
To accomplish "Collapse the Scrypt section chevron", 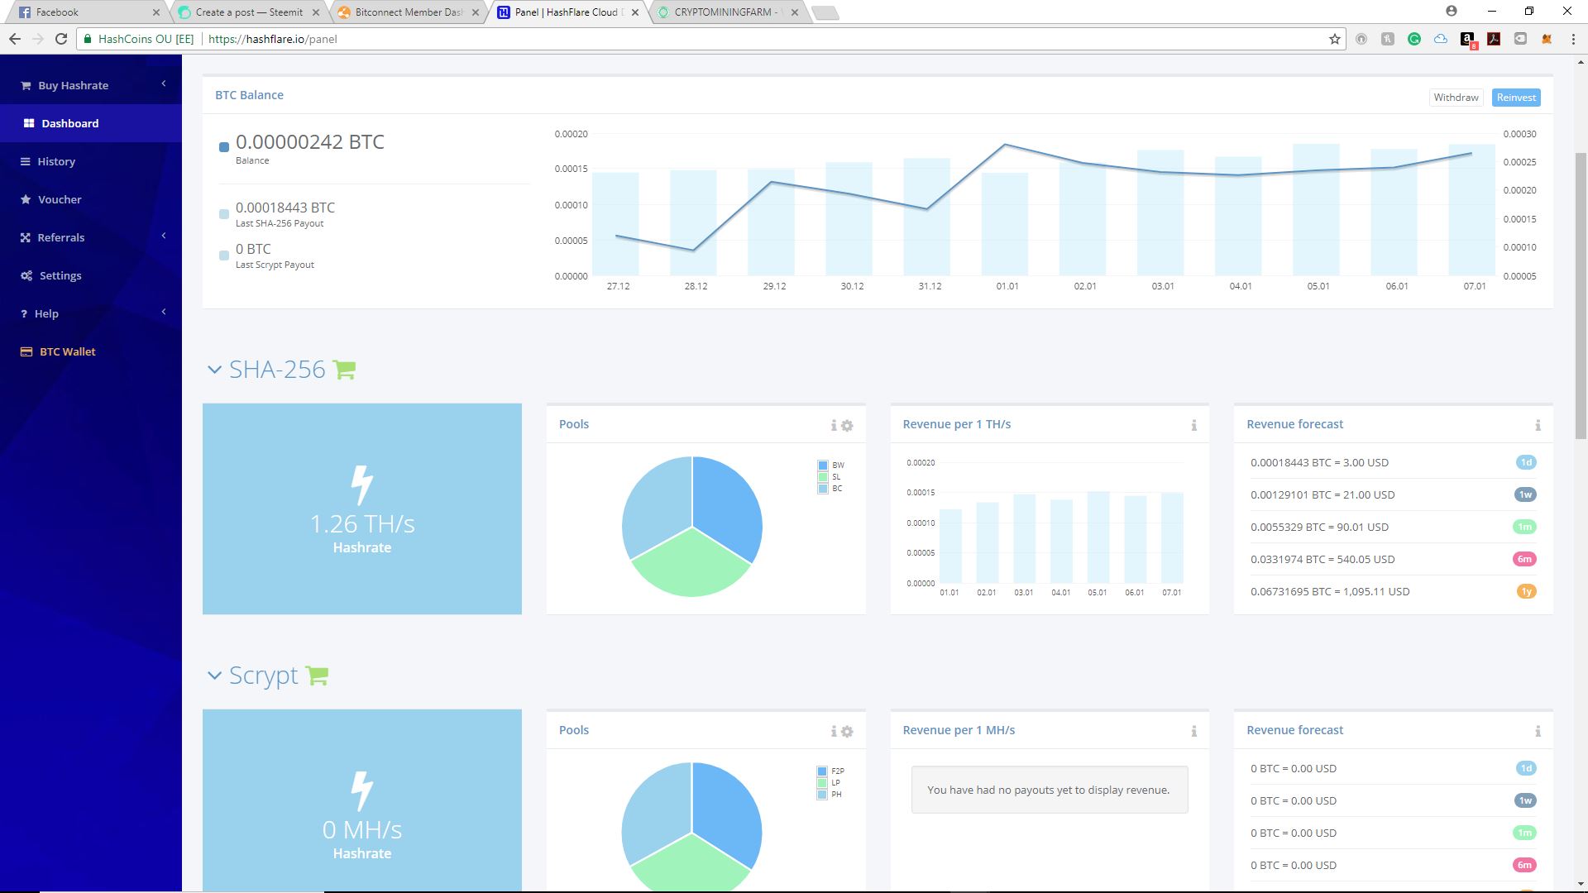I will (214, 676).
